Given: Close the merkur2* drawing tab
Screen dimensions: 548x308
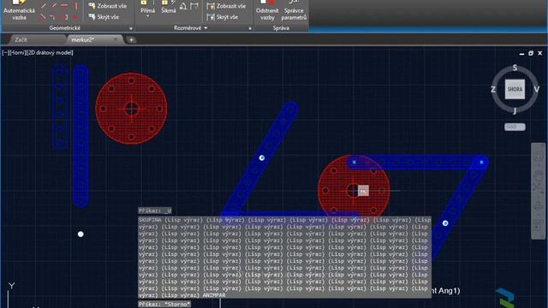Looking at the screenshot, I should pyautogui.click(x=116, y=40).
